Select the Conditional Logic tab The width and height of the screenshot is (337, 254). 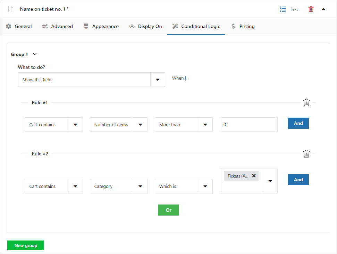[196, 26]
